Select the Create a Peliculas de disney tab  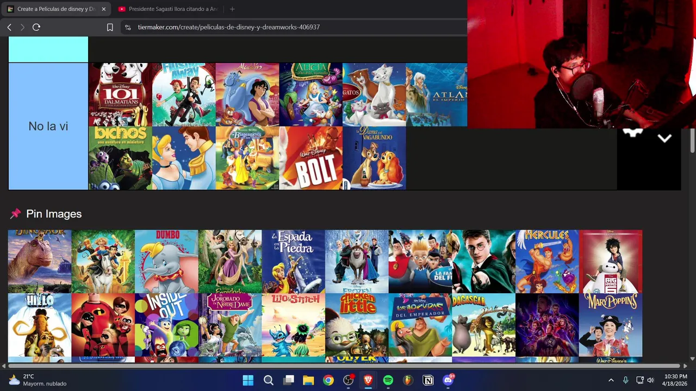pyautogui.click(x=56, y=9)
